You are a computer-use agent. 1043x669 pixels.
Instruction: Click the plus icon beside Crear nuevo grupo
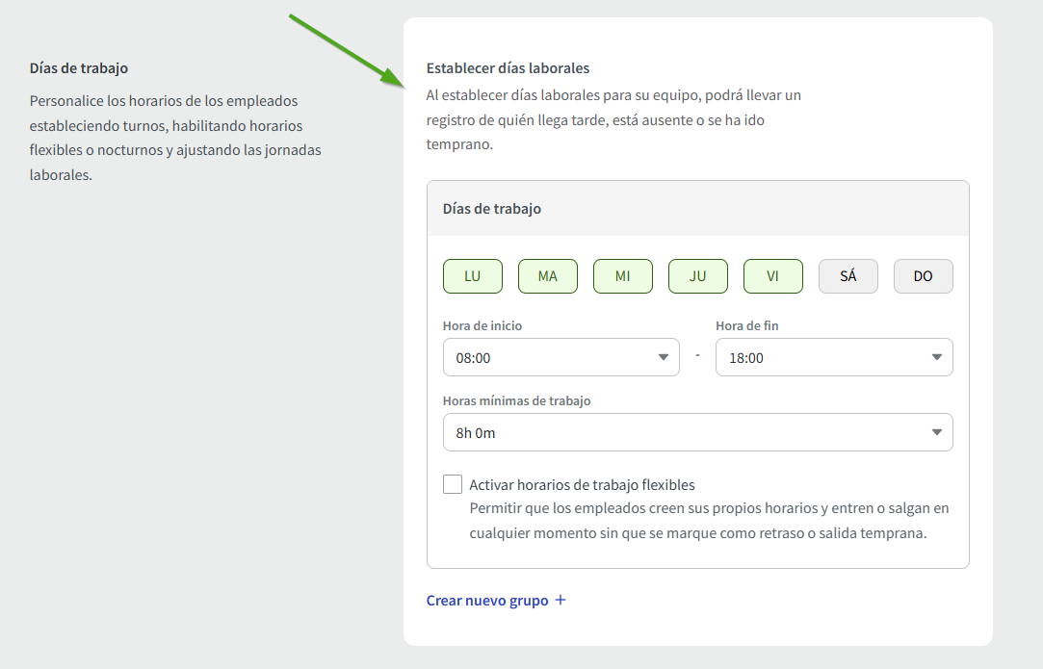(561, 601)
